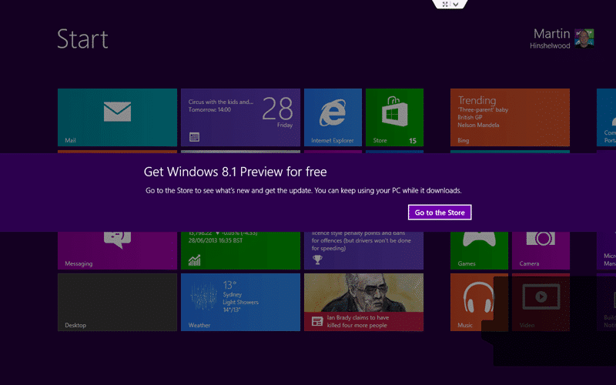Open the Camera tile
The image size is (616, 385).
tap(541, 251)
